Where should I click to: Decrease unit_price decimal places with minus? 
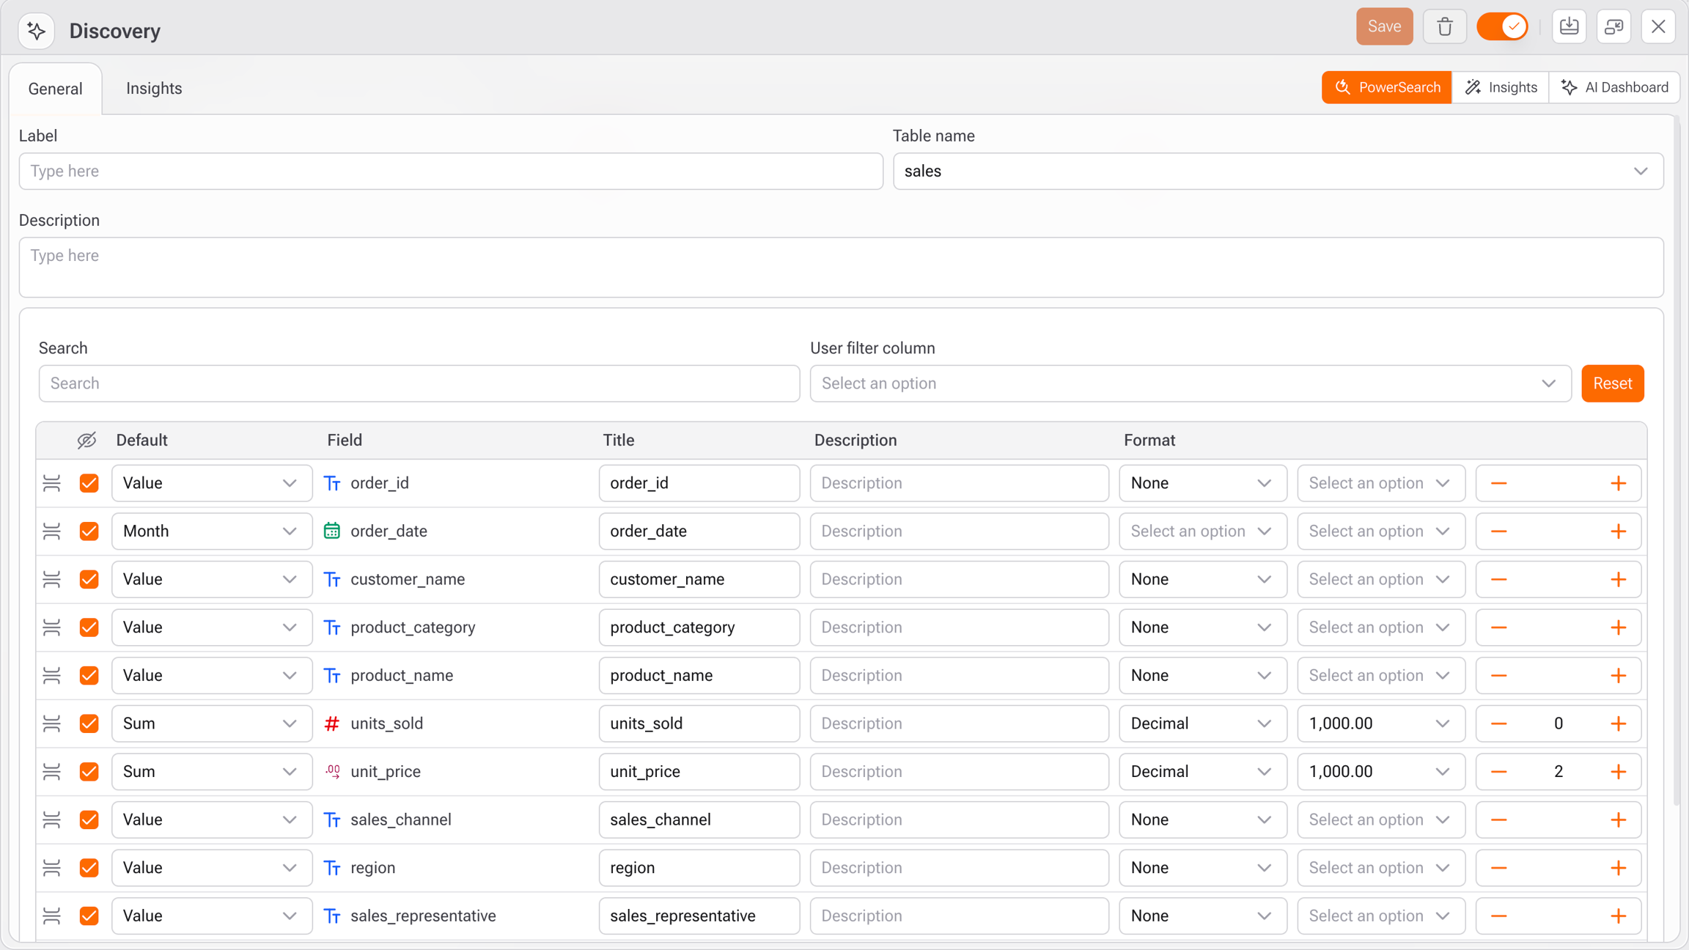pyautogui.click(x=1498, y=772)
